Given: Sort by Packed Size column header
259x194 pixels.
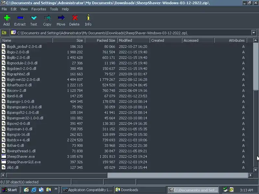Looking at the screenshot, I should coord(101,40).
